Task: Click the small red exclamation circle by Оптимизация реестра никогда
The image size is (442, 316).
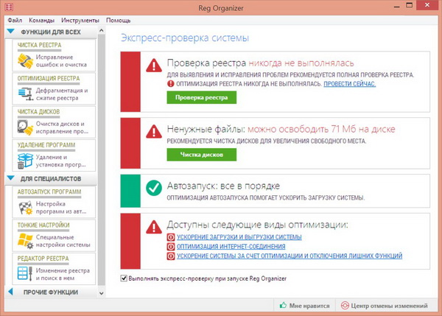Action: (171, 84)
